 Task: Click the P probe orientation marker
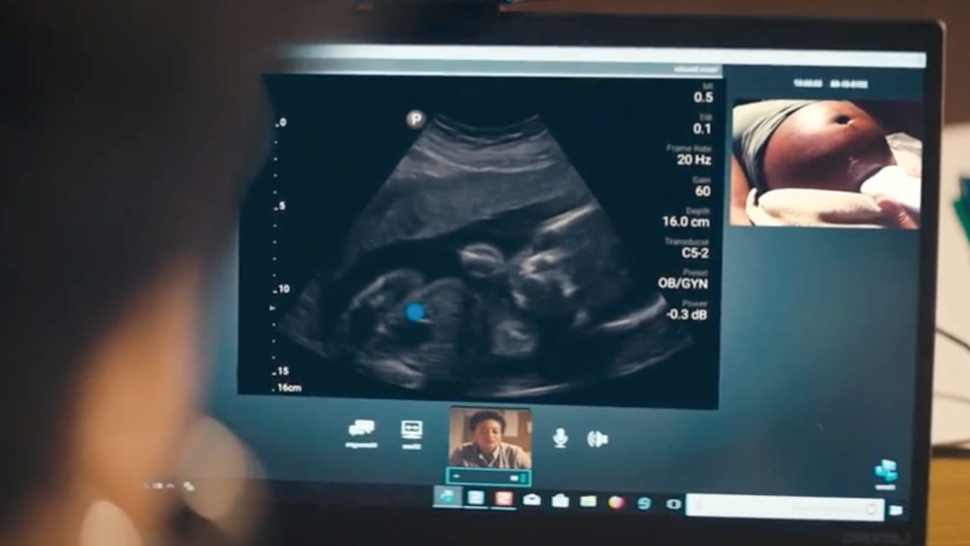click(x=415, y=120)
